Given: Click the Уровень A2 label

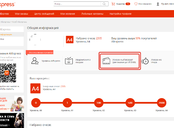Looking at the screenshot, I should coord(99,110).
